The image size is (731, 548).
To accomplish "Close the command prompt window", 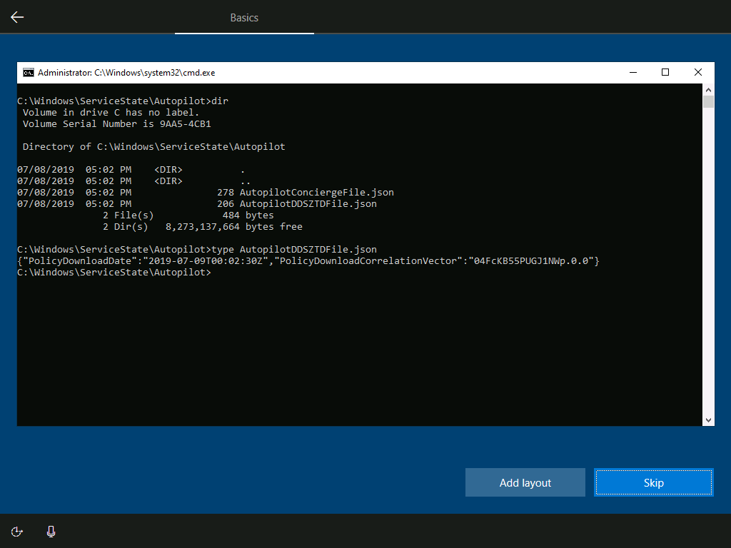I will 697,72.
